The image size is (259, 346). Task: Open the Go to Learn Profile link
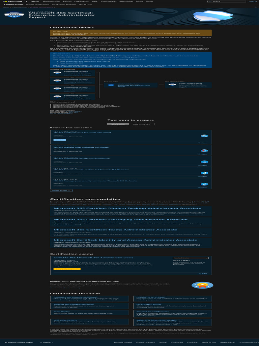click(61, 114)
